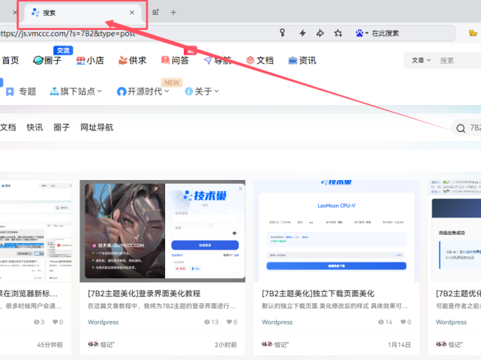Viewport: 481px width, 360px height.
Task: Click the heart like icon on 独立下载页面美化 card
Action: (403, 322)
